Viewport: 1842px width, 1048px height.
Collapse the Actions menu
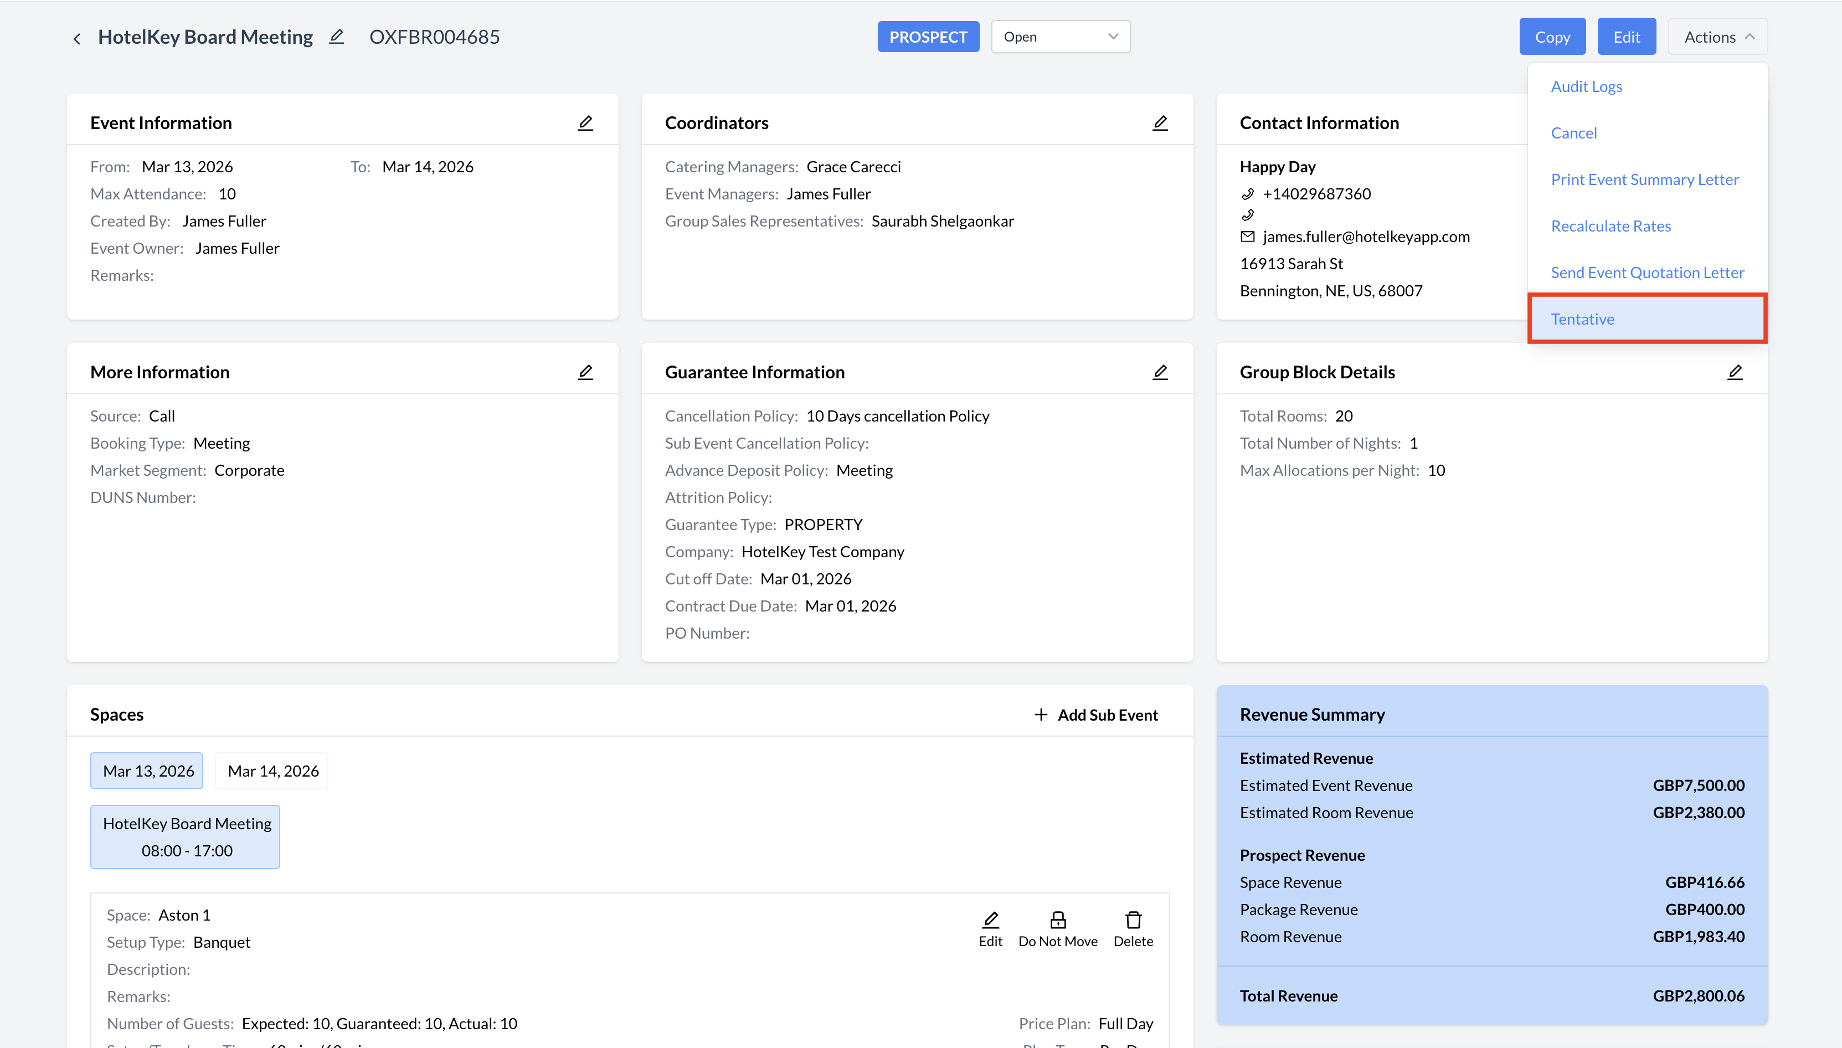(1717, 37)
